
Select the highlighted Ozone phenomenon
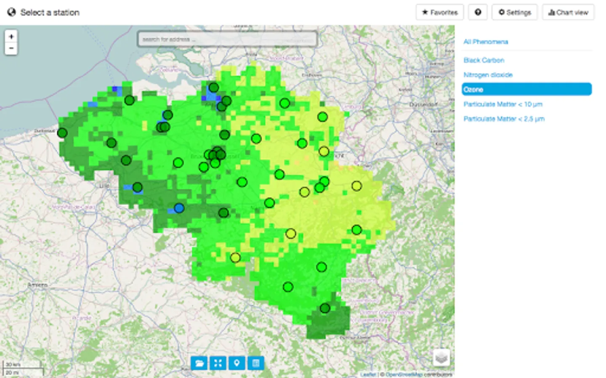(x=526, y=89)
